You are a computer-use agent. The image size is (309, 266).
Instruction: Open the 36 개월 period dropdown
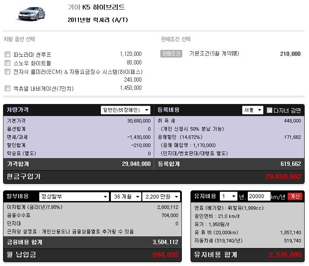(x=126, y=196)
